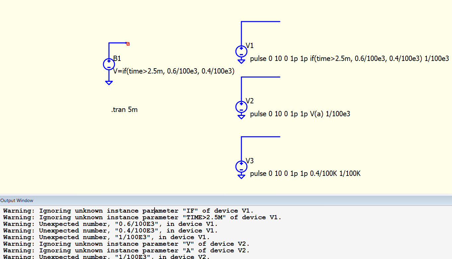The height and width of the screenshot is (259, 452).
Task: Click V2's value 'pulse 0 10 0 1p 1p V(a) 1/100e3'
Action: (300, 114)
